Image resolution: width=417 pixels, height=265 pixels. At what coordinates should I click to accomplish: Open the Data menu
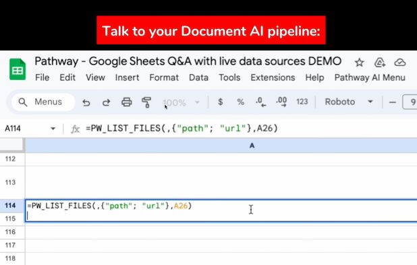[198, 77]
